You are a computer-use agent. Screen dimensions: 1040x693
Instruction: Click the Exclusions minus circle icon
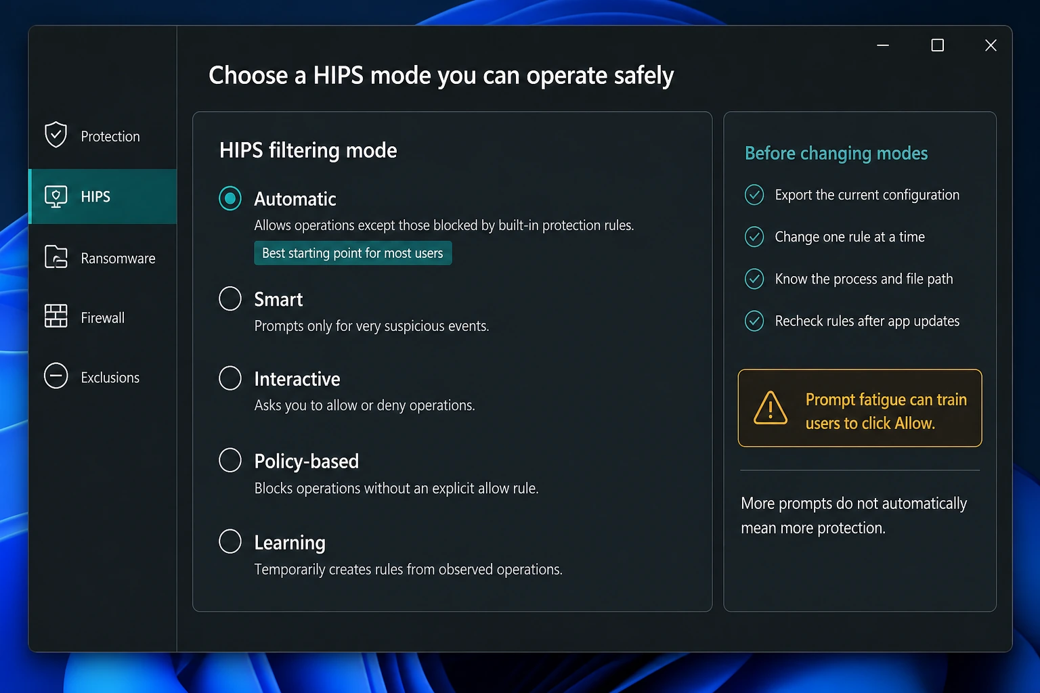point(56,376)
